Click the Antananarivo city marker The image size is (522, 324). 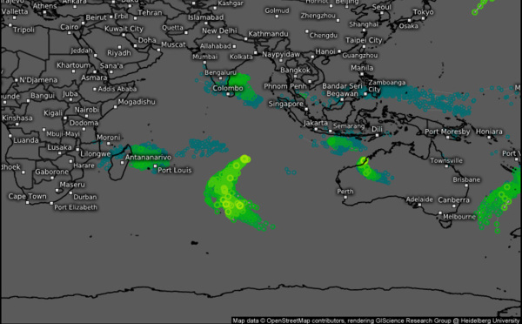coord(123,163)
